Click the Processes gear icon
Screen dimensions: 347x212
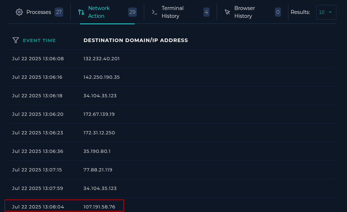coord(19,12)
